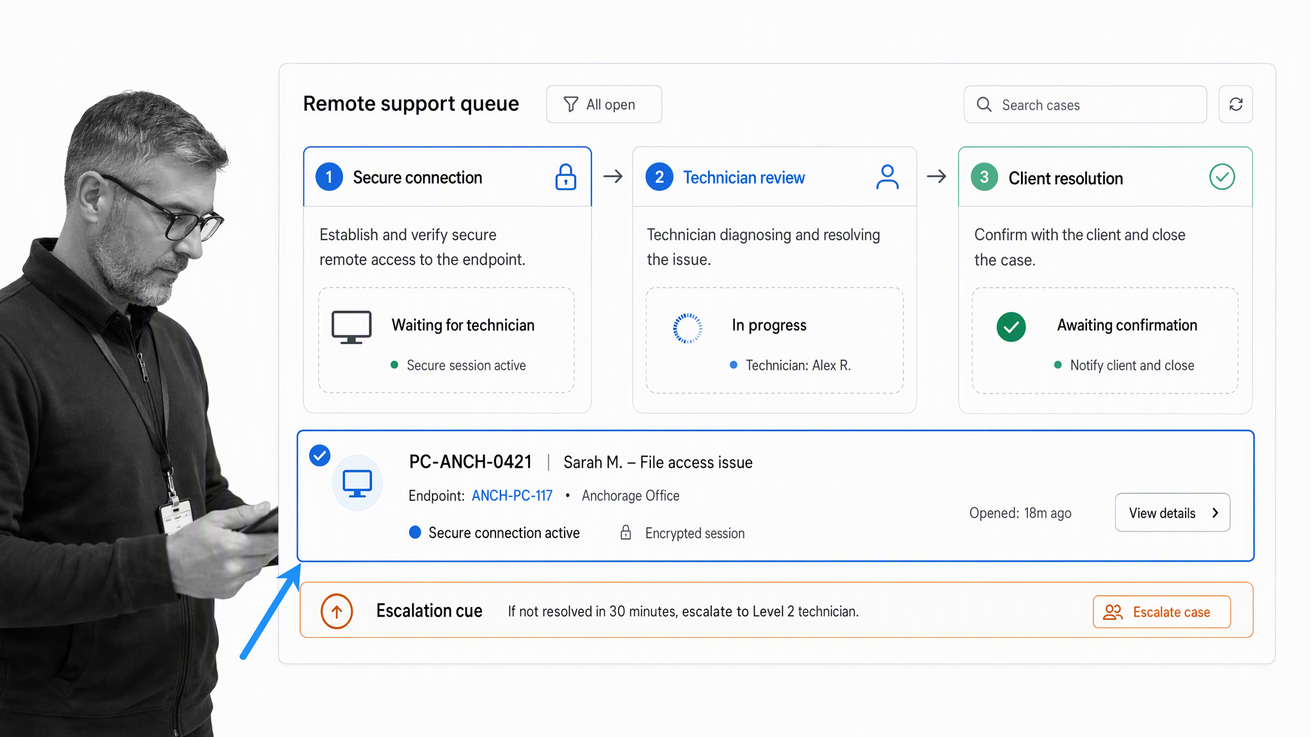Open the ANCH-PC-117 endpoint link
Screen dimensions: 1311x737
tap(512, 496)
